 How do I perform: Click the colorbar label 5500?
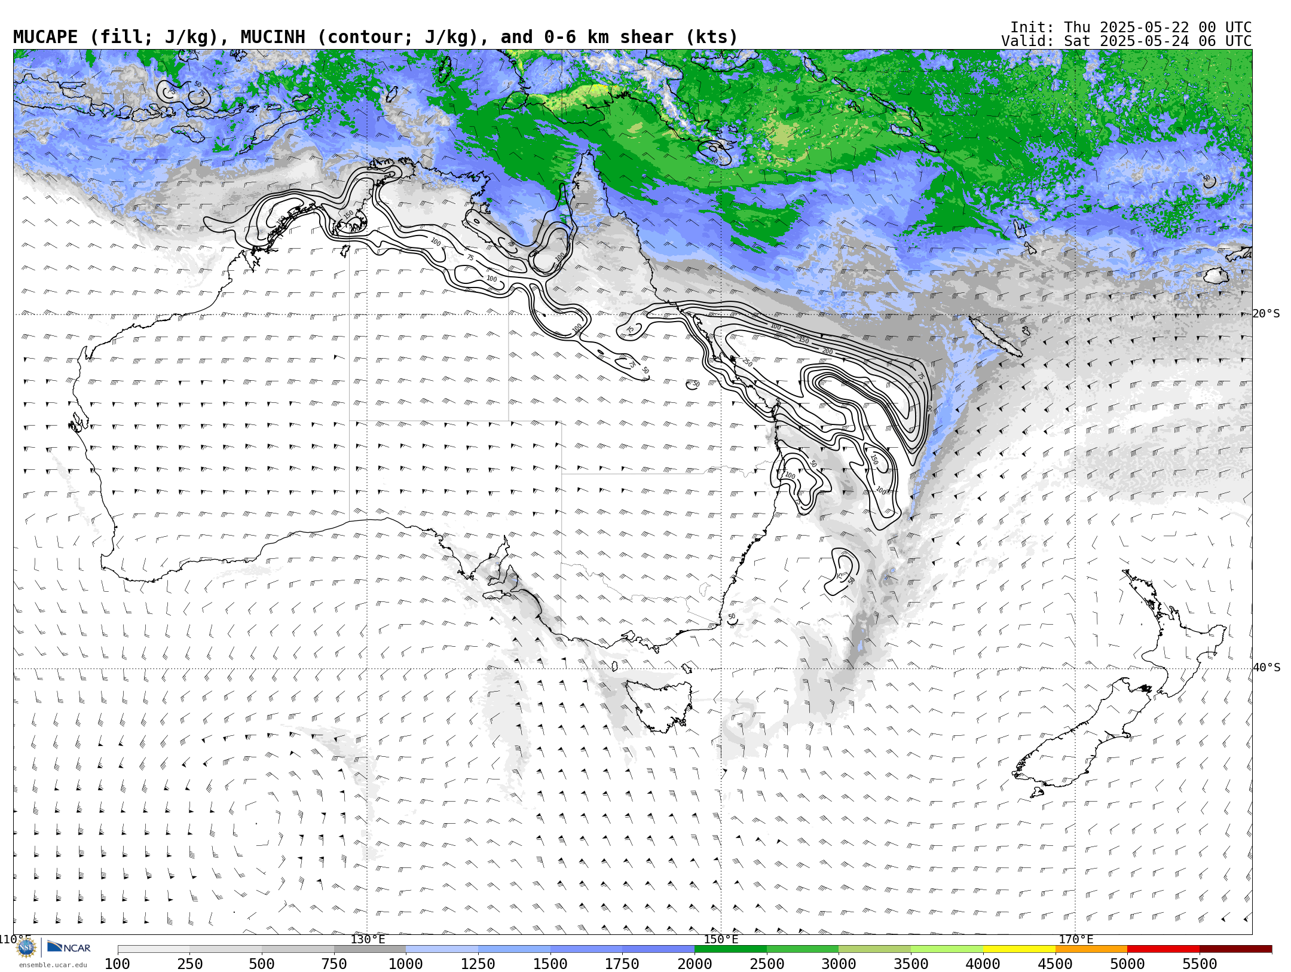1200,964
